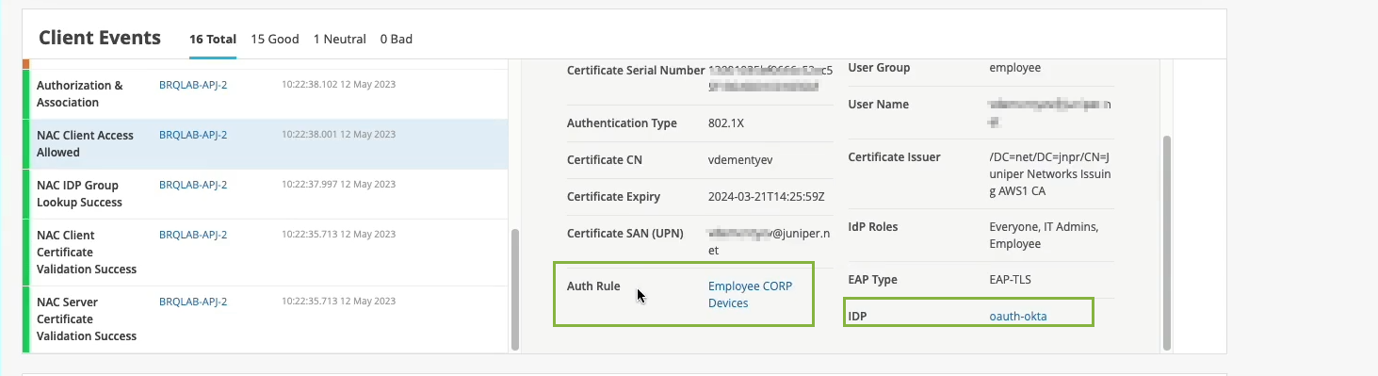Image resolution: width=1378 pixels, height=376 pixels.
Task: Select NAC Client Access Allowed event
Action: (265, 144)
